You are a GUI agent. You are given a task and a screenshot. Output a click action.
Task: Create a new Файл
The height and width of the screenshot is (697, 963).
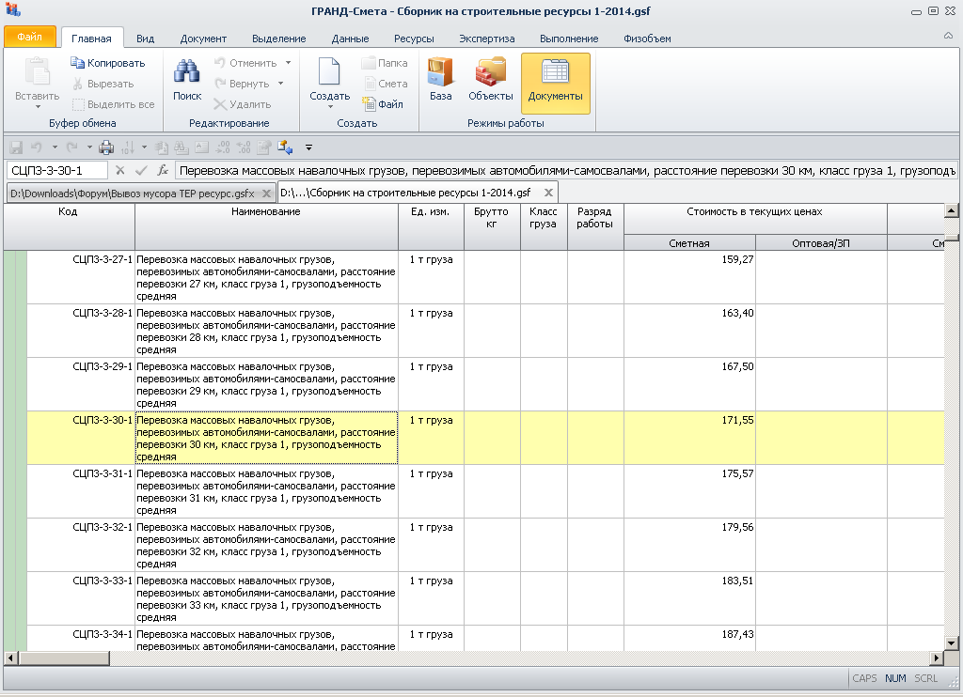(x=382, y=104)
